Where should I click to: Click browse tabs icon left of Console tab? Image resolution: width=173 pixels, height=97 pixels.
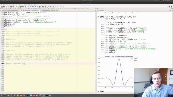[98, 11]
